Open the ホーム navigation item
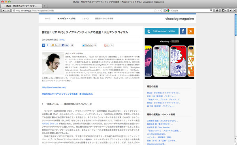The image size is (237, 145). [x=48, y=19]
